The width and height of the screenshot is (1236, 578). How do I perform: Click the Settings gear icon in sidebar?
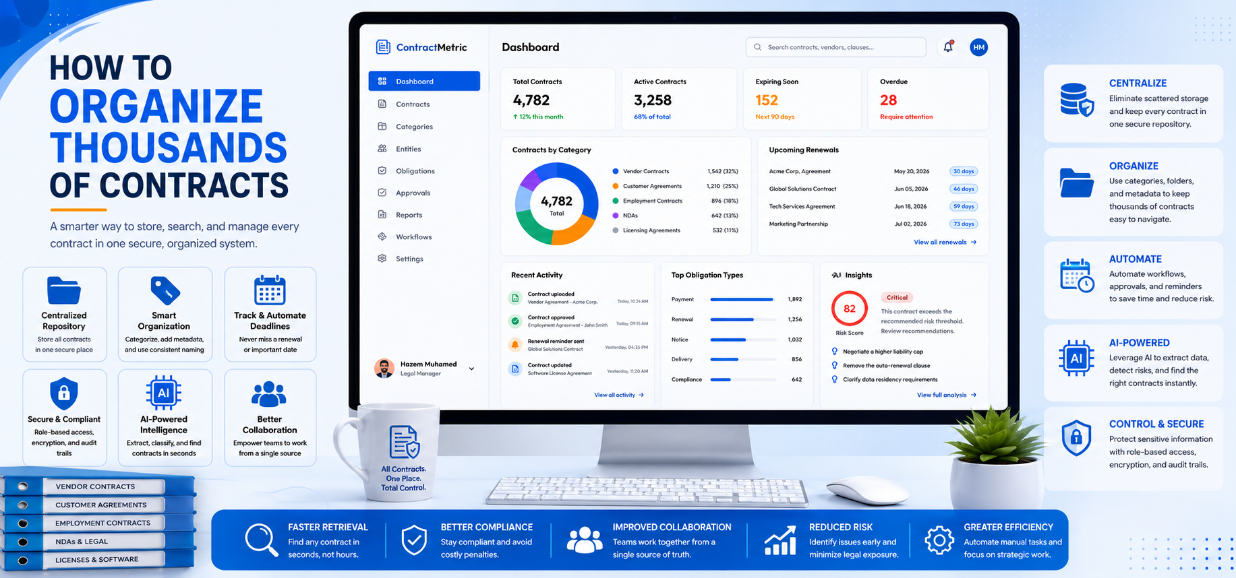pos(382,259)
